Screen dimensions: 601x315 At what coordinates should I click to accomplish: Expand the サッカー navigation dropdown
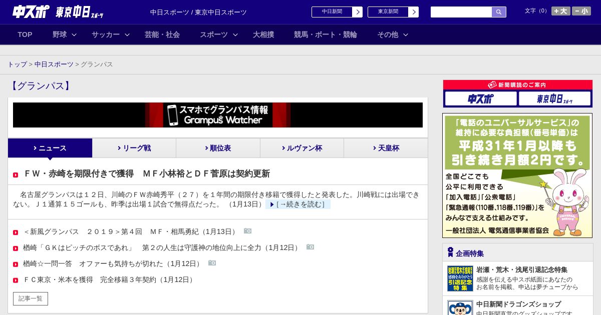coord(111,34)
